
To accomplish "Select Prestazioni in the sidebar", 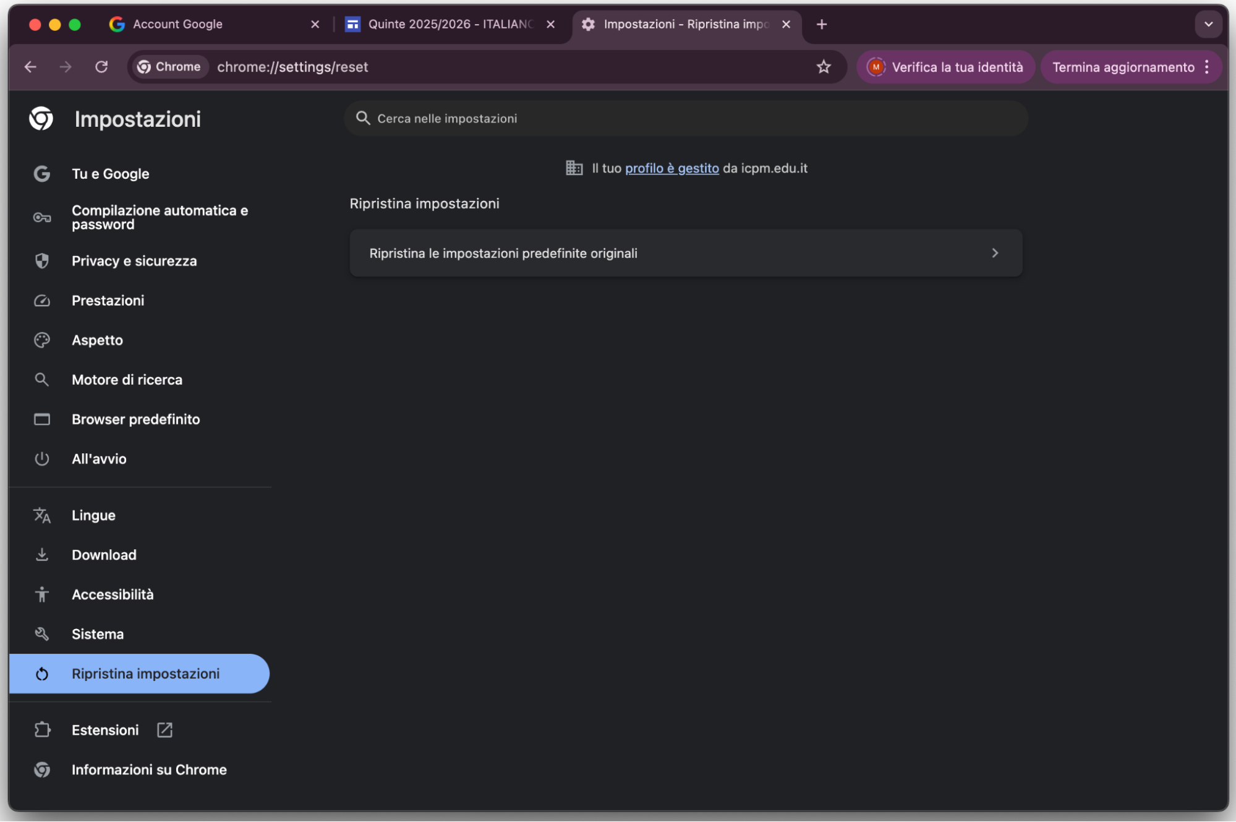I will click(108, 301).
